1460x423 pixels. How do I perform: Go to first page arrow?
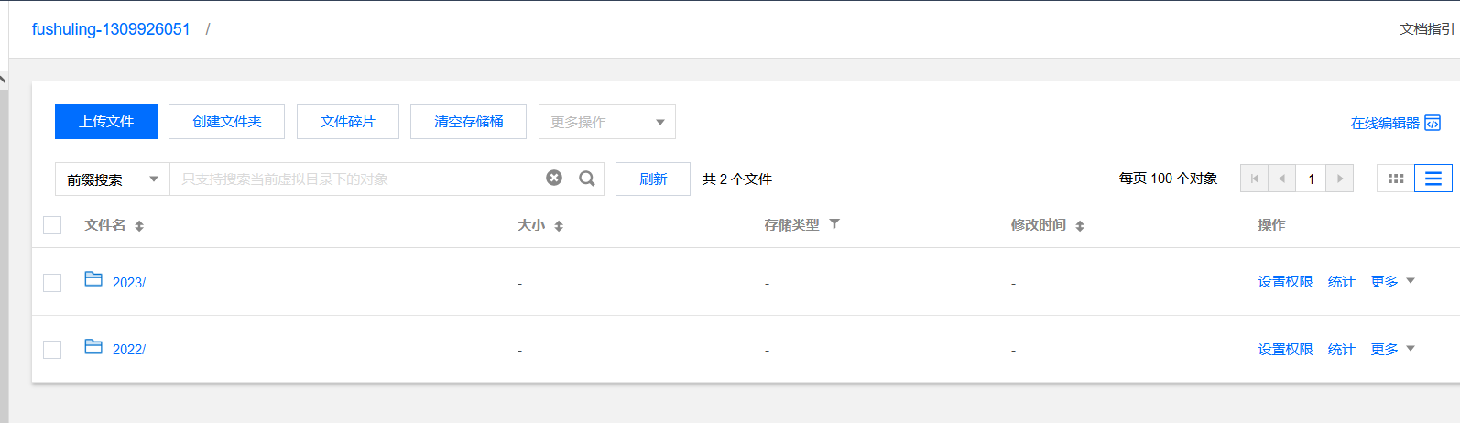click(x=1254, y=179)
